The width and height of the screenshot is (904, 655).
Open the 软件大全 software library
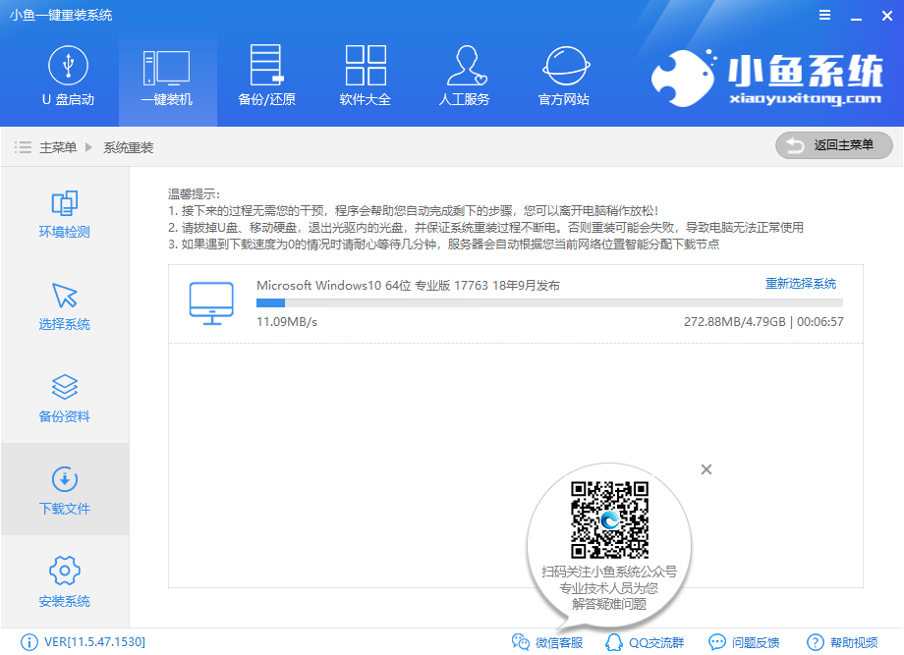[x=366, y=76]
